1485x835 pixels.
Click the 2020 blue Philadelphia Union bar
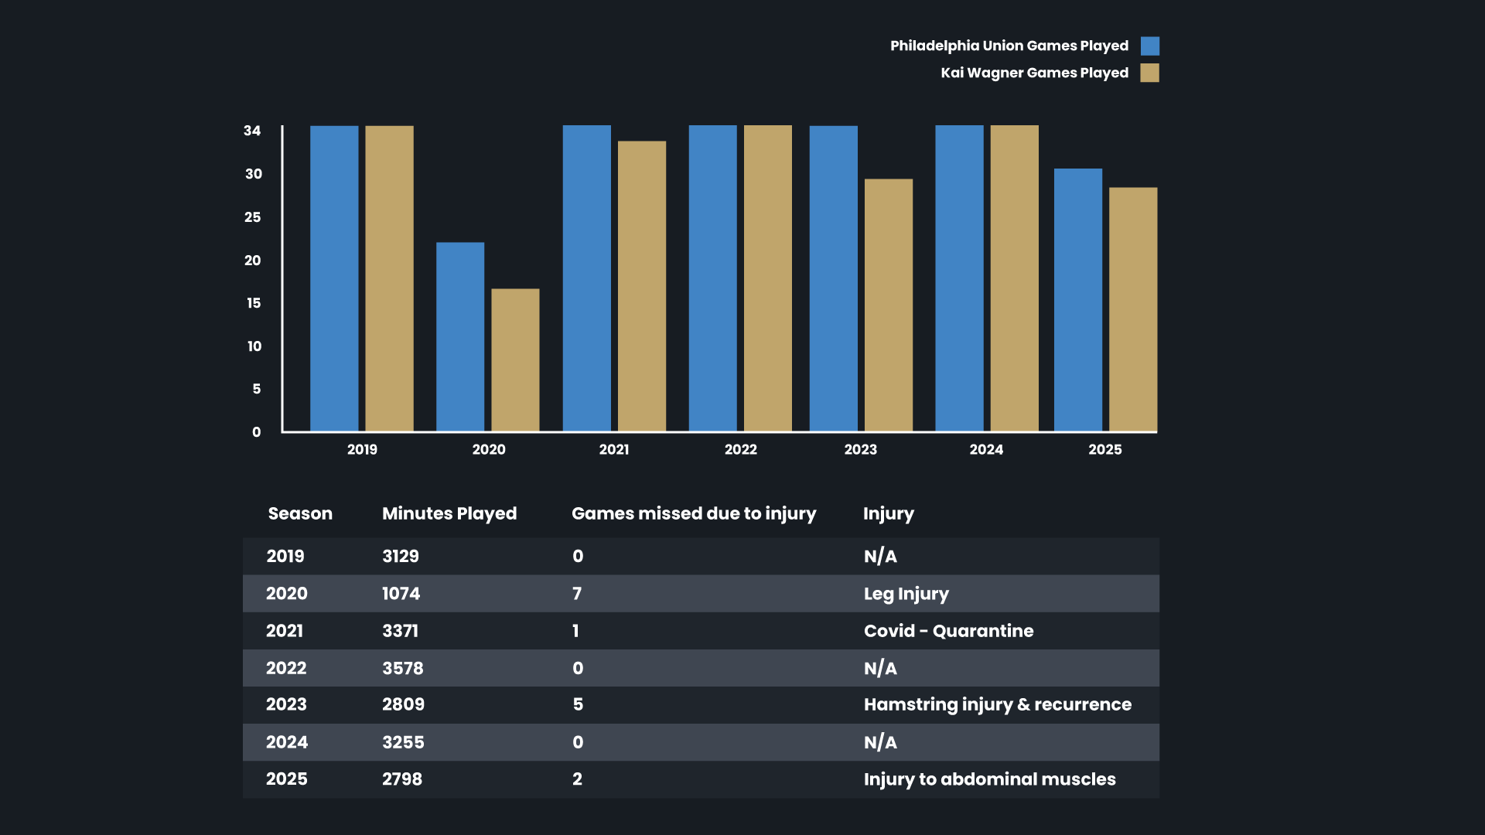[460, 336]
